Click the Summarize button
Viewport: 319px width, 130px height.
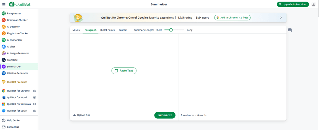[165, 115]
